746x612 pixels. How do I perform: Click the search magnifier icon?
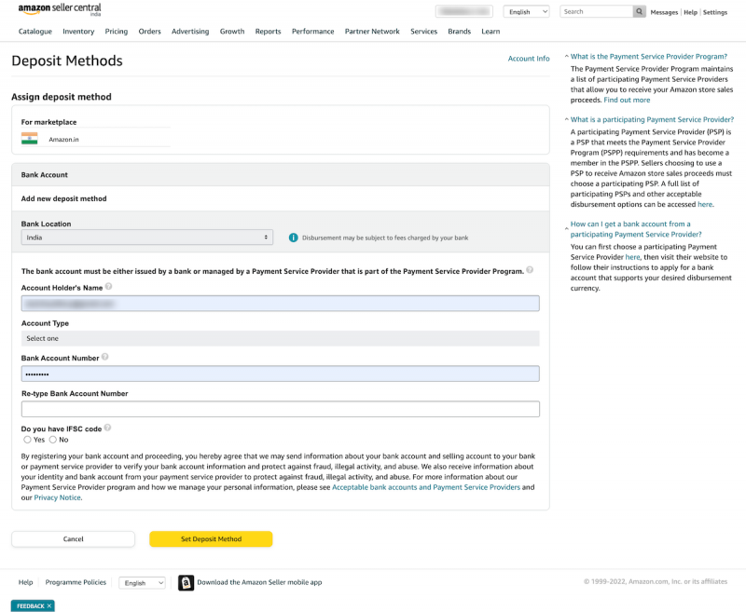pyautogui.click(x=639, y=11)
